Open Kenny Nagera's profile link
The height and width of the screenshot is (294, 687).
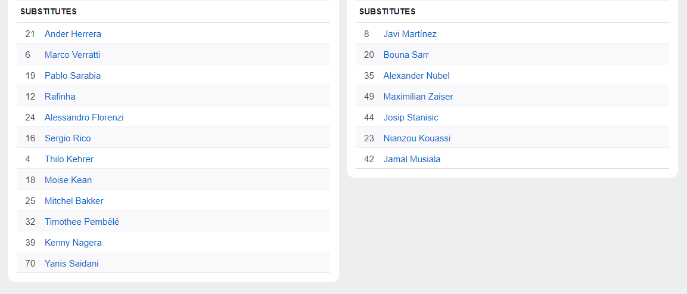73,243
